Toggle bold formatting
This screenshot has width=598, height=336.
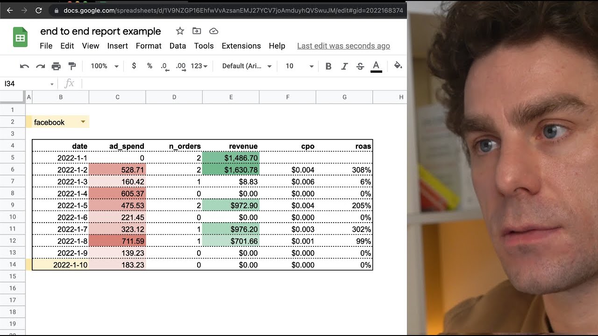coord(328,66)
